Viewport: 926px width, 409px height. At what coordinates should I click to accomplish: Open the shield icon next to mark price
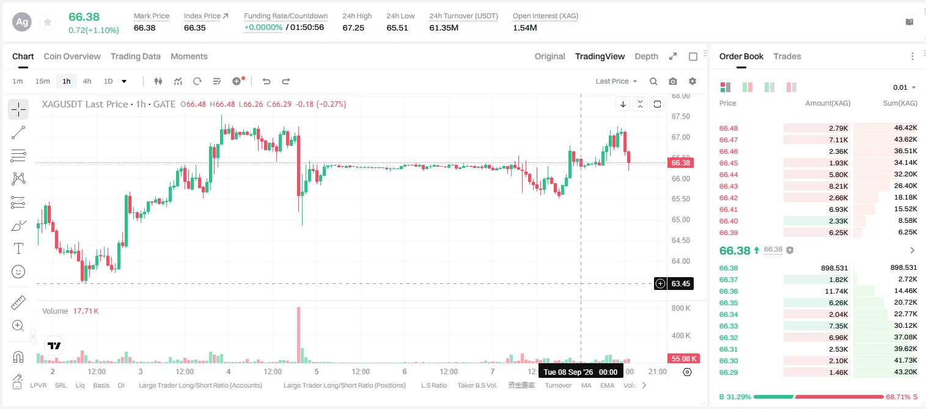click(x=790, y=250)
